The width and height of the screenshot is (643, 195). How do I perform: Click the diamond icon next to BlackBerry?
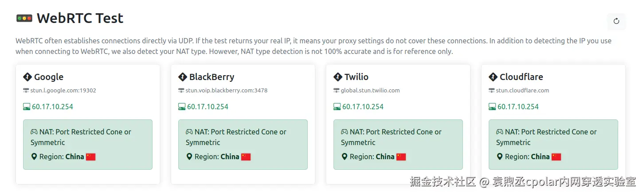tap(182, 77)
